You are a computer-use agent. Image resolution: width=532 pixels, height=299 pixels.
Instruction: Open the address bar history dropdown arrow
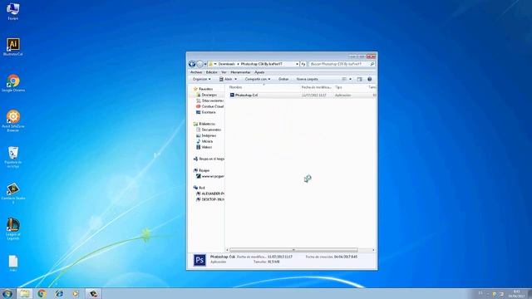298,64
